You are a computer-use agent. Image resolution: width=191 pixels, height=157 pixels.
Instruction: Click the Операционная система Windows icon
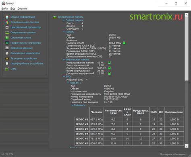pos(7,22)
